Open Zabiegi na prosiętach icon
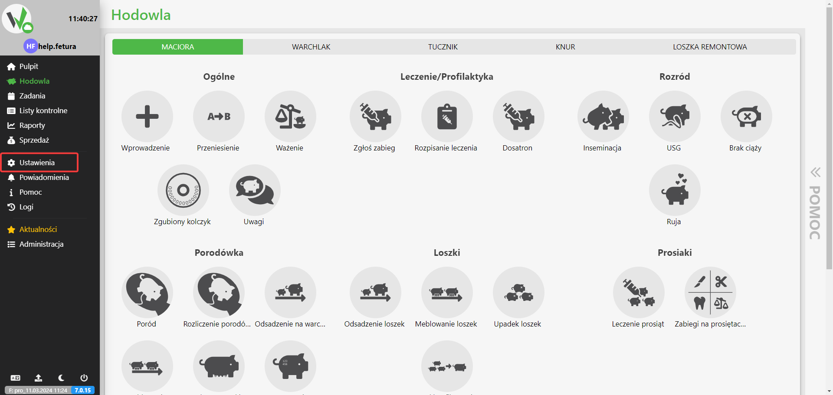 710,293
